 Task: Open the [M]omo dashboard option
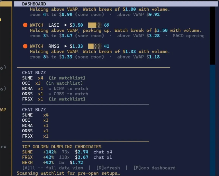tap(154, 168)
